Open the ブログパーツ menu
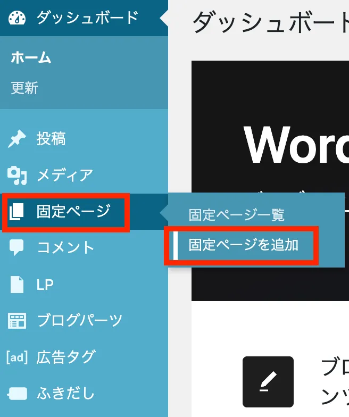The image size is (349, 417). (84, 321)
